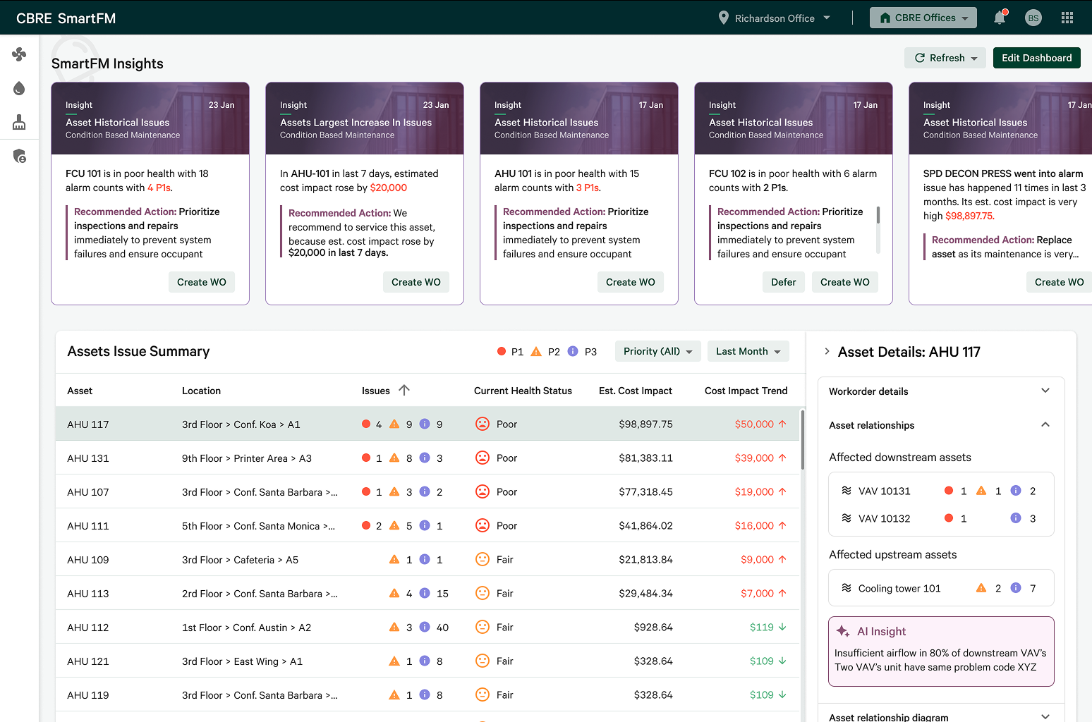
Task: Open the notifications bell icon
Action: coord(1000,18)
